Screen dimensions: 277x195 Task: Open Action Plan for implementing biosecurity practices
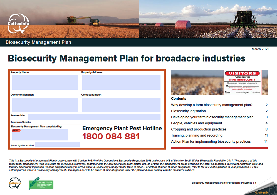click(x=211, y=142)
